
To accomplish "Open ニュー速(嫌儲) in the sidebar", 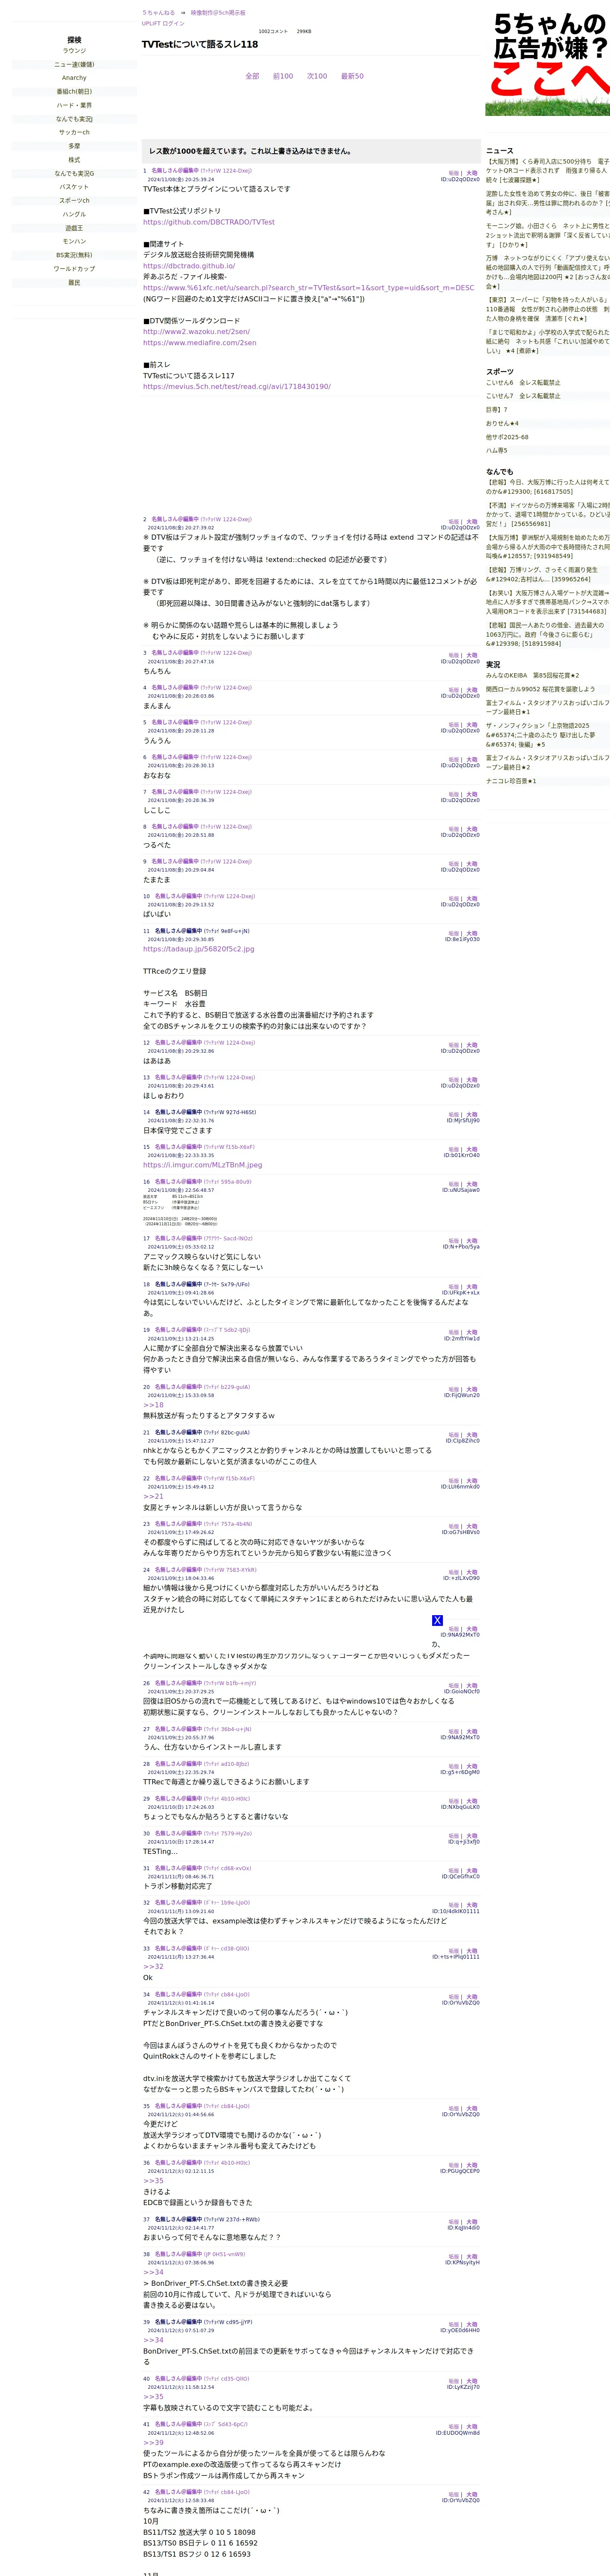I will (x=74, y=64).
